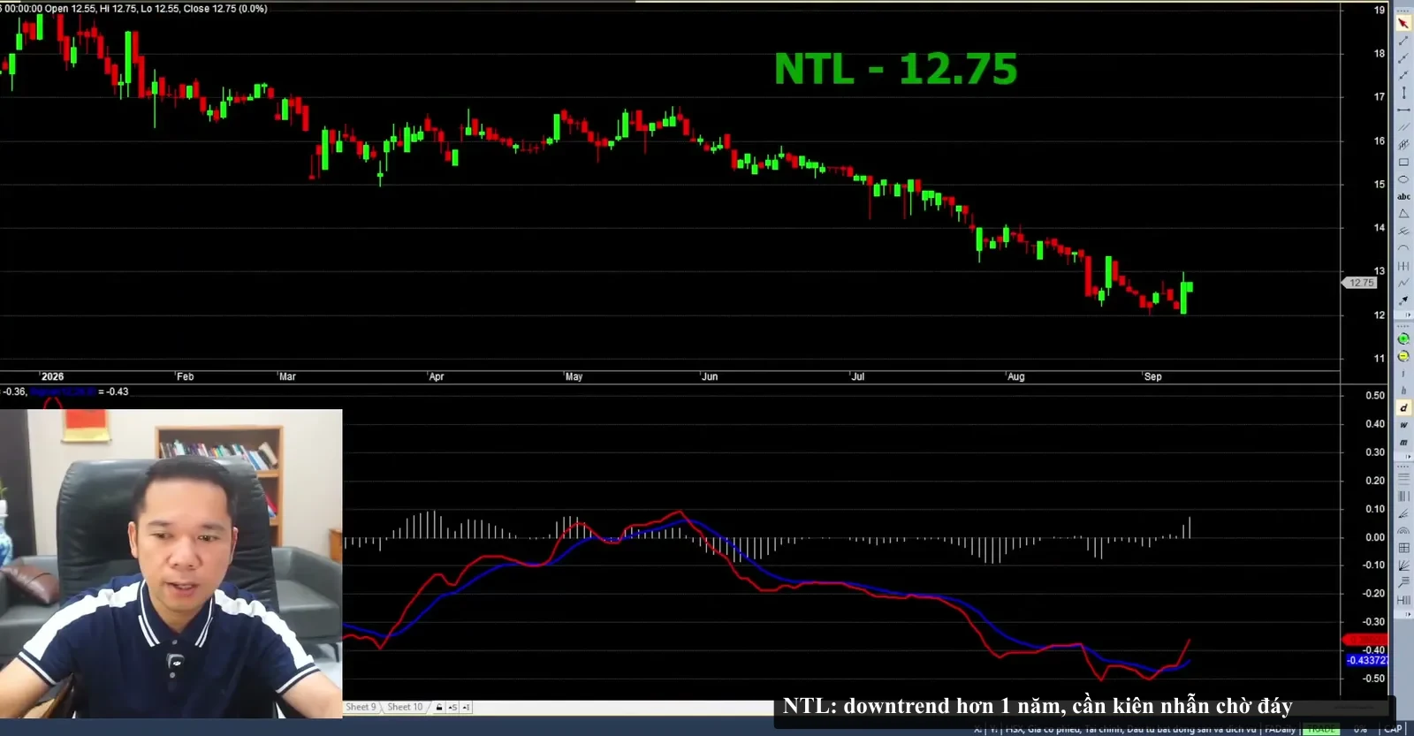Expand the interval toolbar overflow arrow
This screenshot has width=1414, height=736.
(1409, 456)
